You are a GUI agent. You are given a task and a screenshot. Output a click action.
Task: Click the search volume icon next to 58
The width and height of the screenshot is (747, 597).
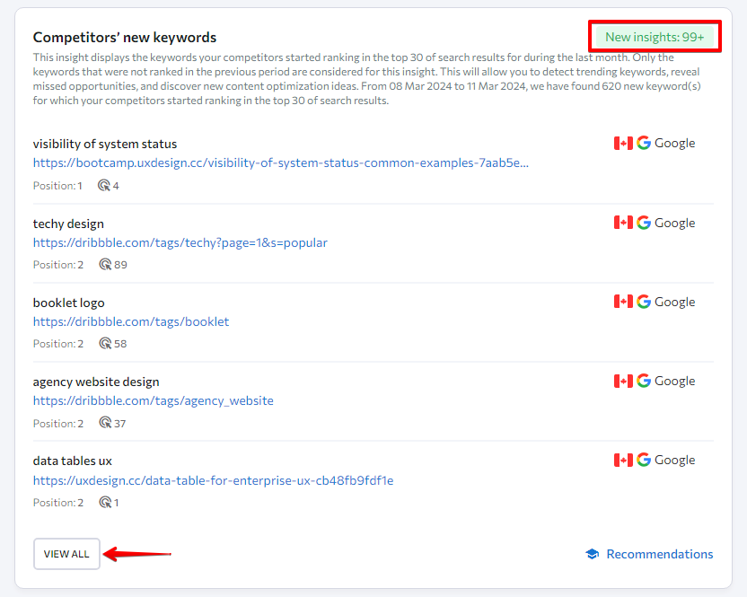tap(105, 344)
